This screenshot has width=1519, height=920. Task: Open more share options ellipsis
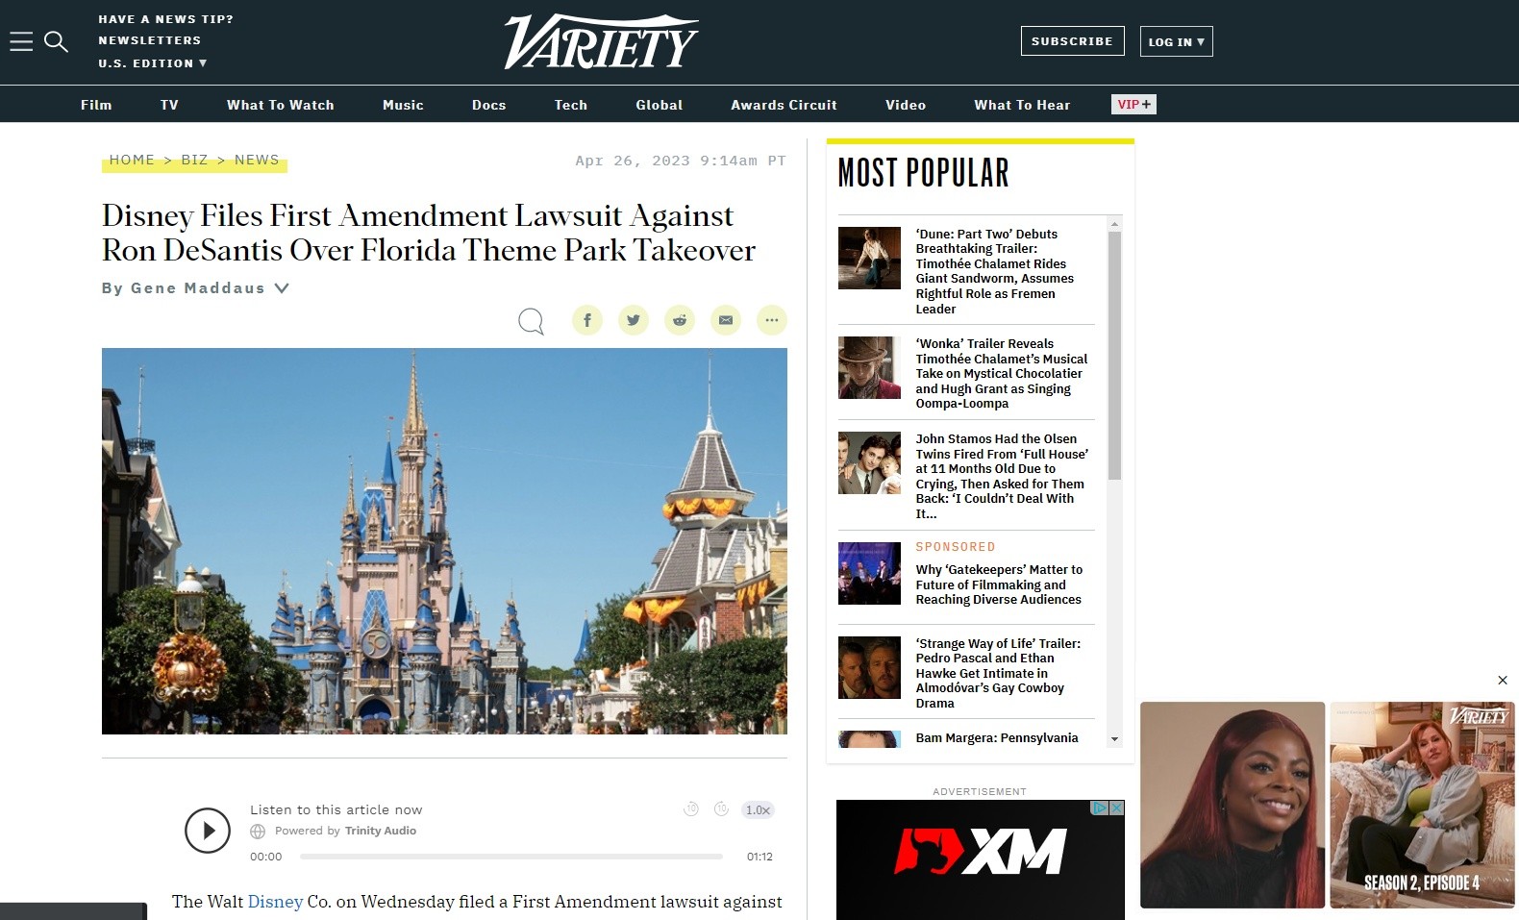click(x=772, y=320)
